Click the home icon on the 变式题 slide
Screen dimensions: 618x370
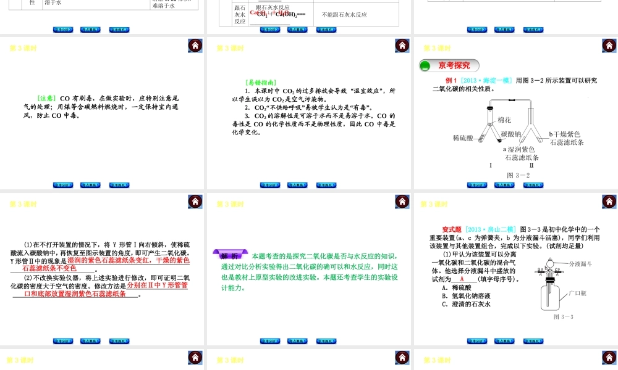click(609, 202)
